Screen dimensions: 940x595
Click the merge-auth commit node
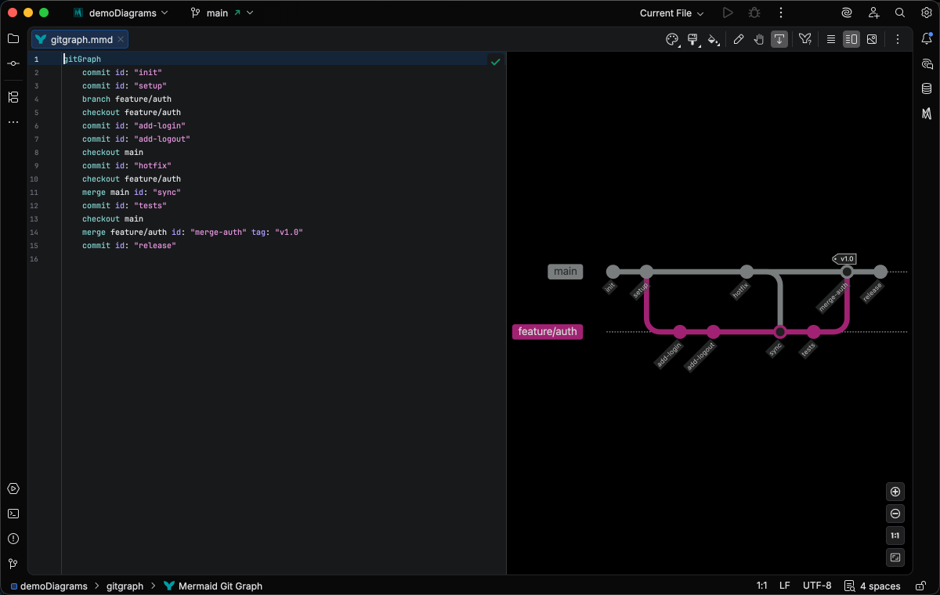(847, 272)
